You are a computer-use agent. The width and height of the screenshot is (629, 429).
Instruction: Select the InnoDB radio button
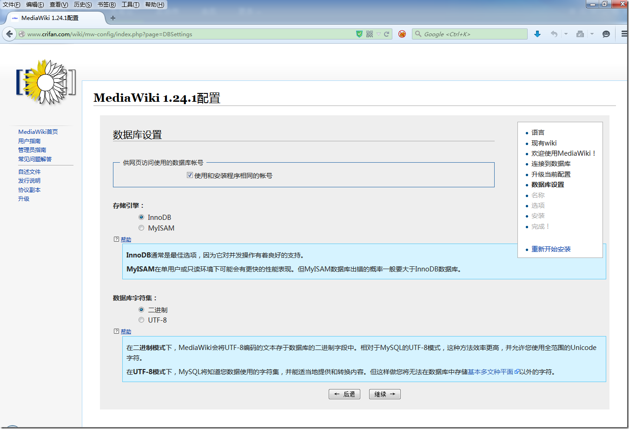(x=141, y=217)
